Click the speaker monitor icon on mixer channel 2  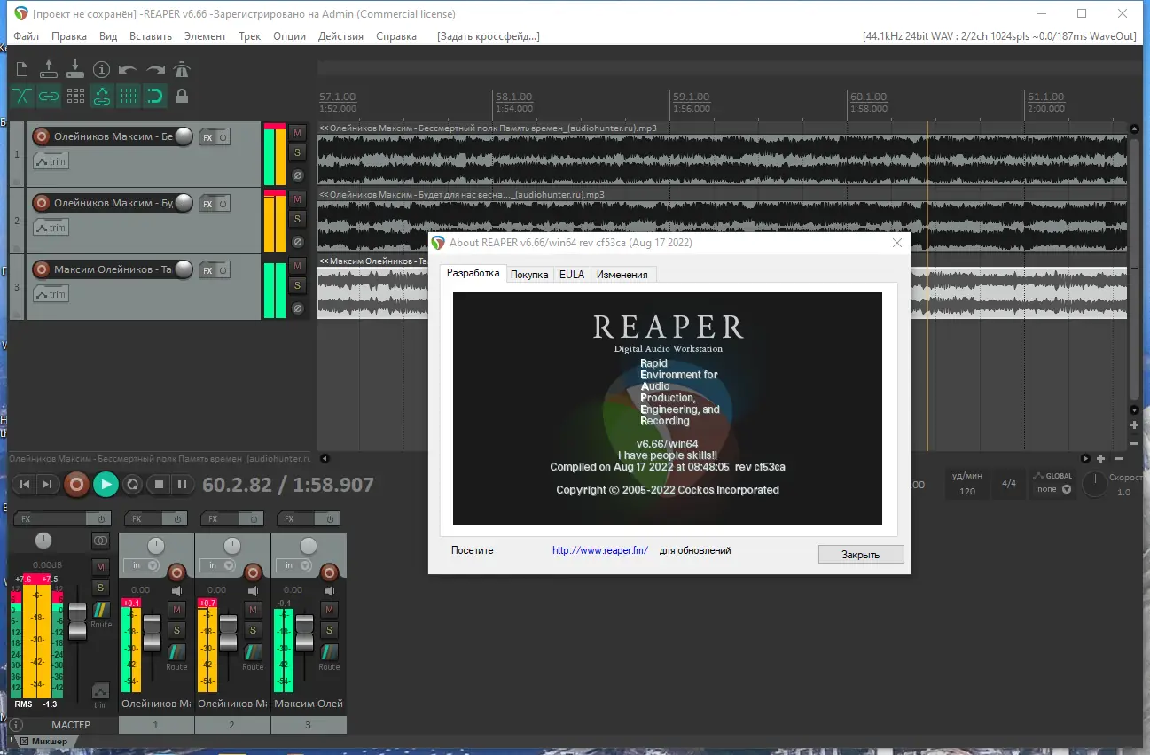coord(253,591)
